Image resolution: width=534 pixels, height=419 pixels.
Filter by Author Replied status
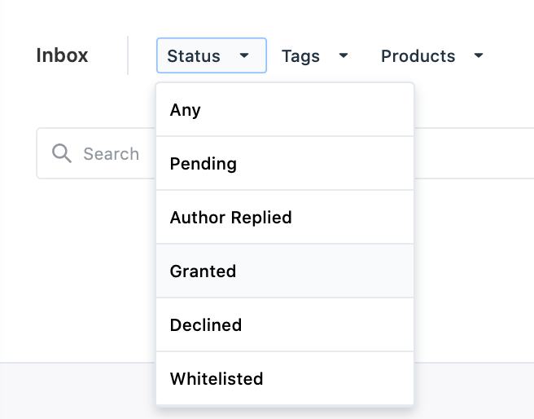point(285,218)
